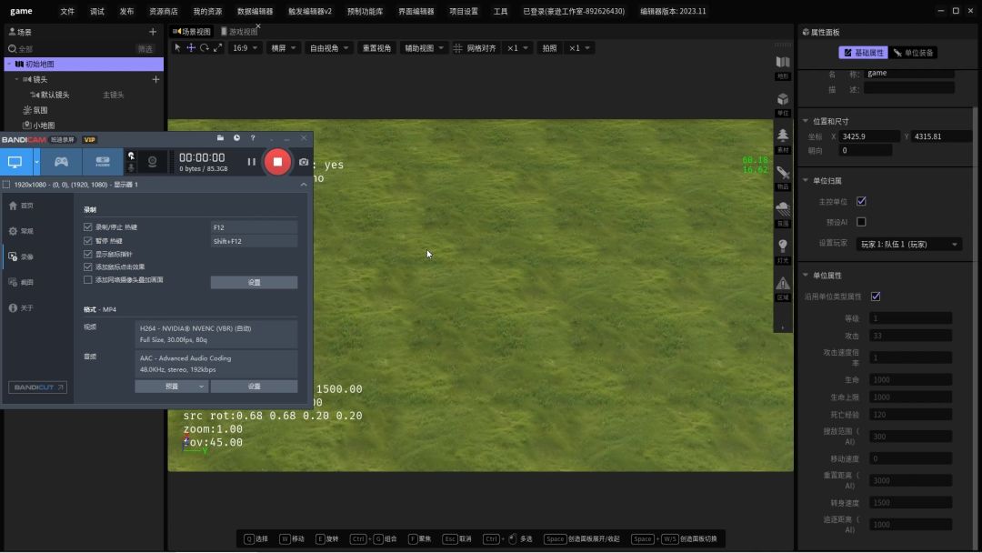Image resolution: width=982 pixels, height=553 pixels.
Task: Open the 灯光 lightbulb lighting tool
Action: pos(782,247)
